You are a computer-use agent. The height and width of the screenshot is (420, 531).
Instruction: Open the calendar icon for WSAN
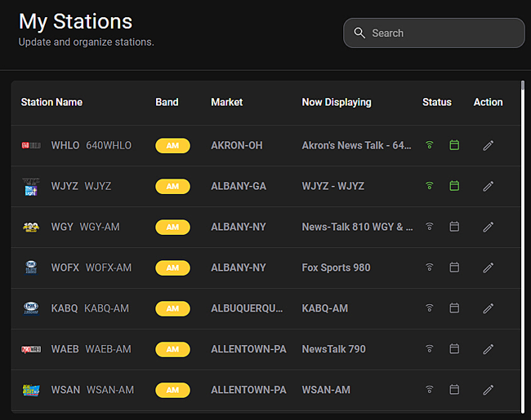coord(454,390)
